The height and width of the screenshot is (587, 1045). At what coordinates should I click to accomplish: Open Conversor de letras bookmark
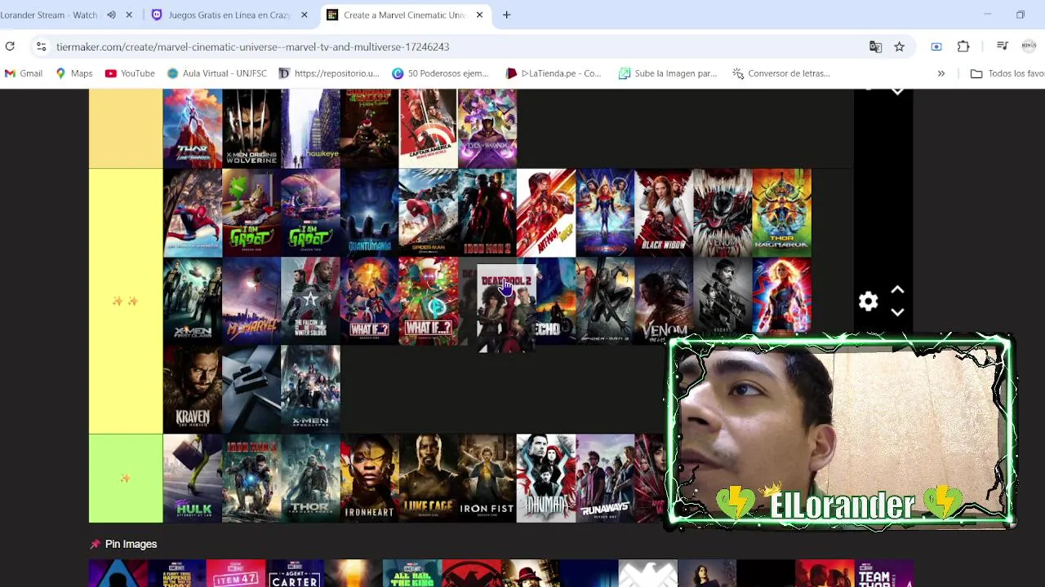pos(781,73)
